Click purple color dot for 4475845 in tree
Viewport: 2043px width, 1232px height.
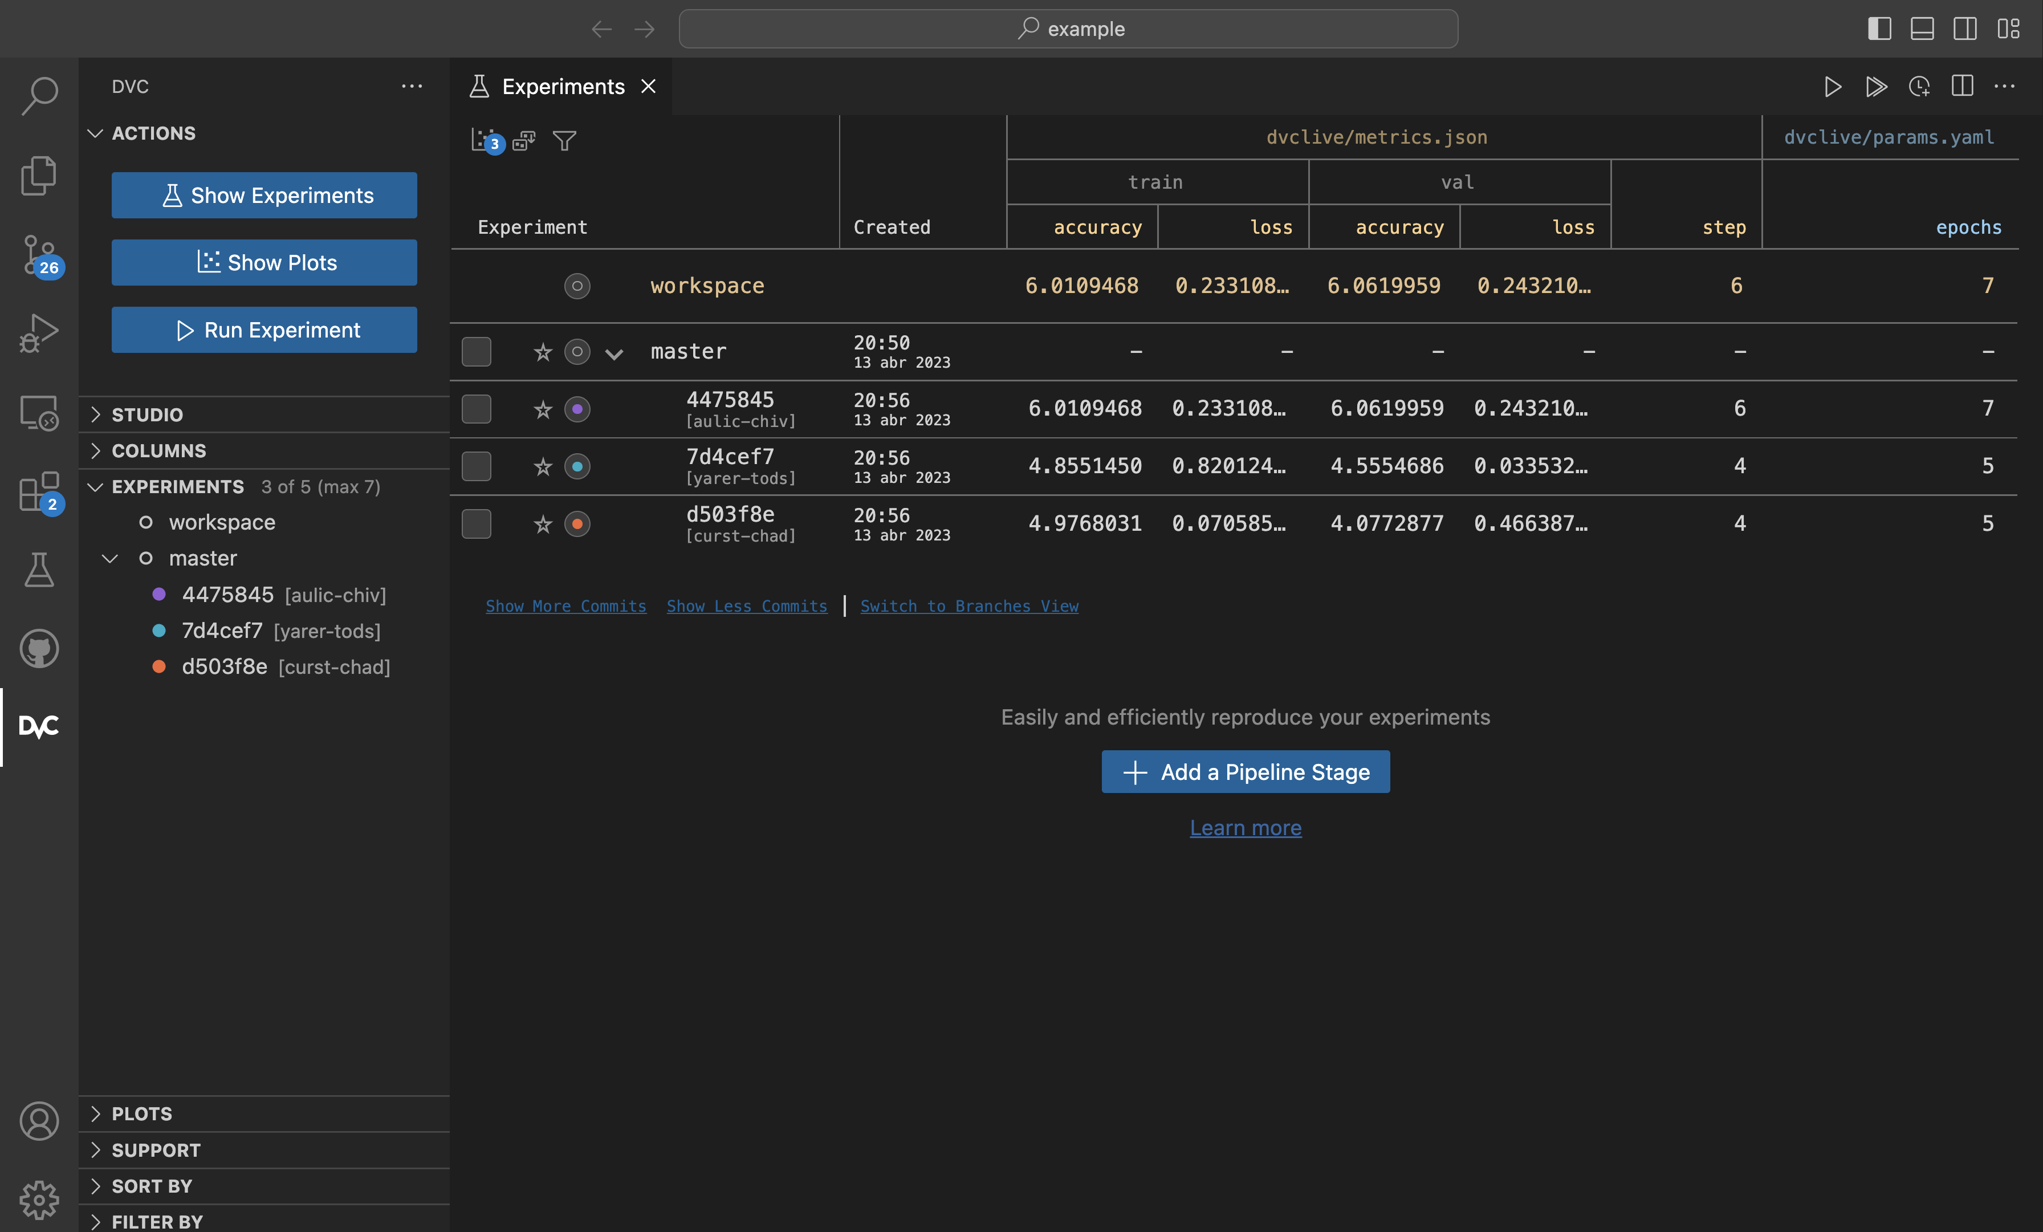coord(159,595)
